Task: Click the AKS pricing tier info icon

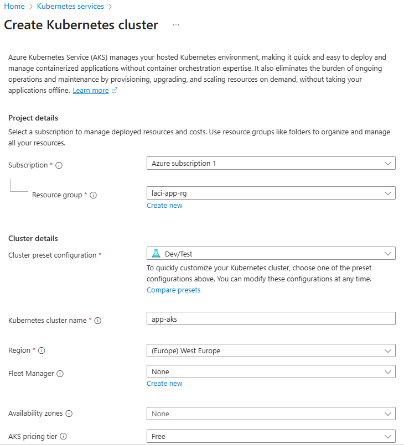Action: click(x=64, y=437)
